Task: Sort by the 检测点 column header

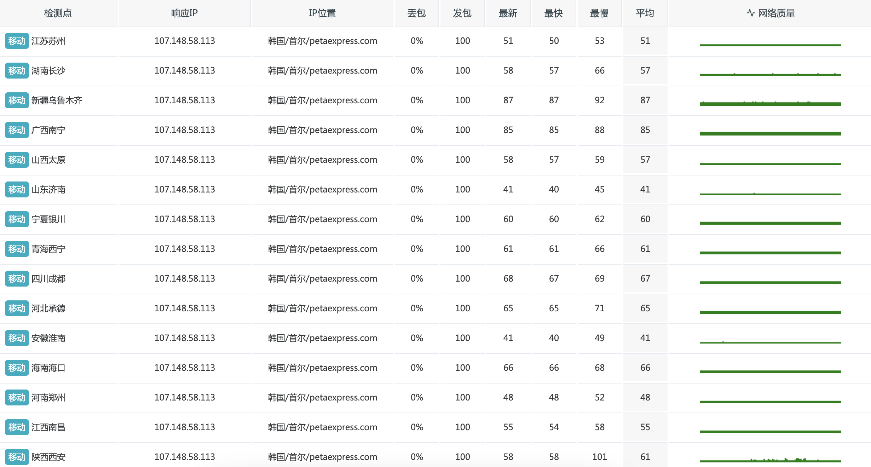Action: click(58, 13)
